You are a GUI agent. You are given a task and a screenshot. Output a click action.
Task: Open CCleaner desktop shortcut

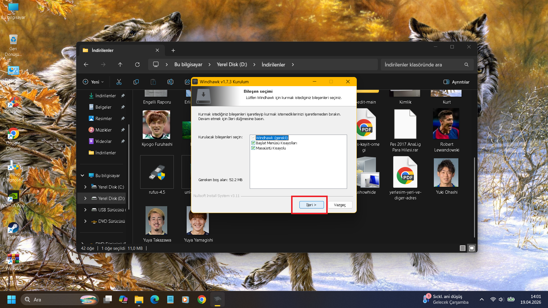[13, 105]
